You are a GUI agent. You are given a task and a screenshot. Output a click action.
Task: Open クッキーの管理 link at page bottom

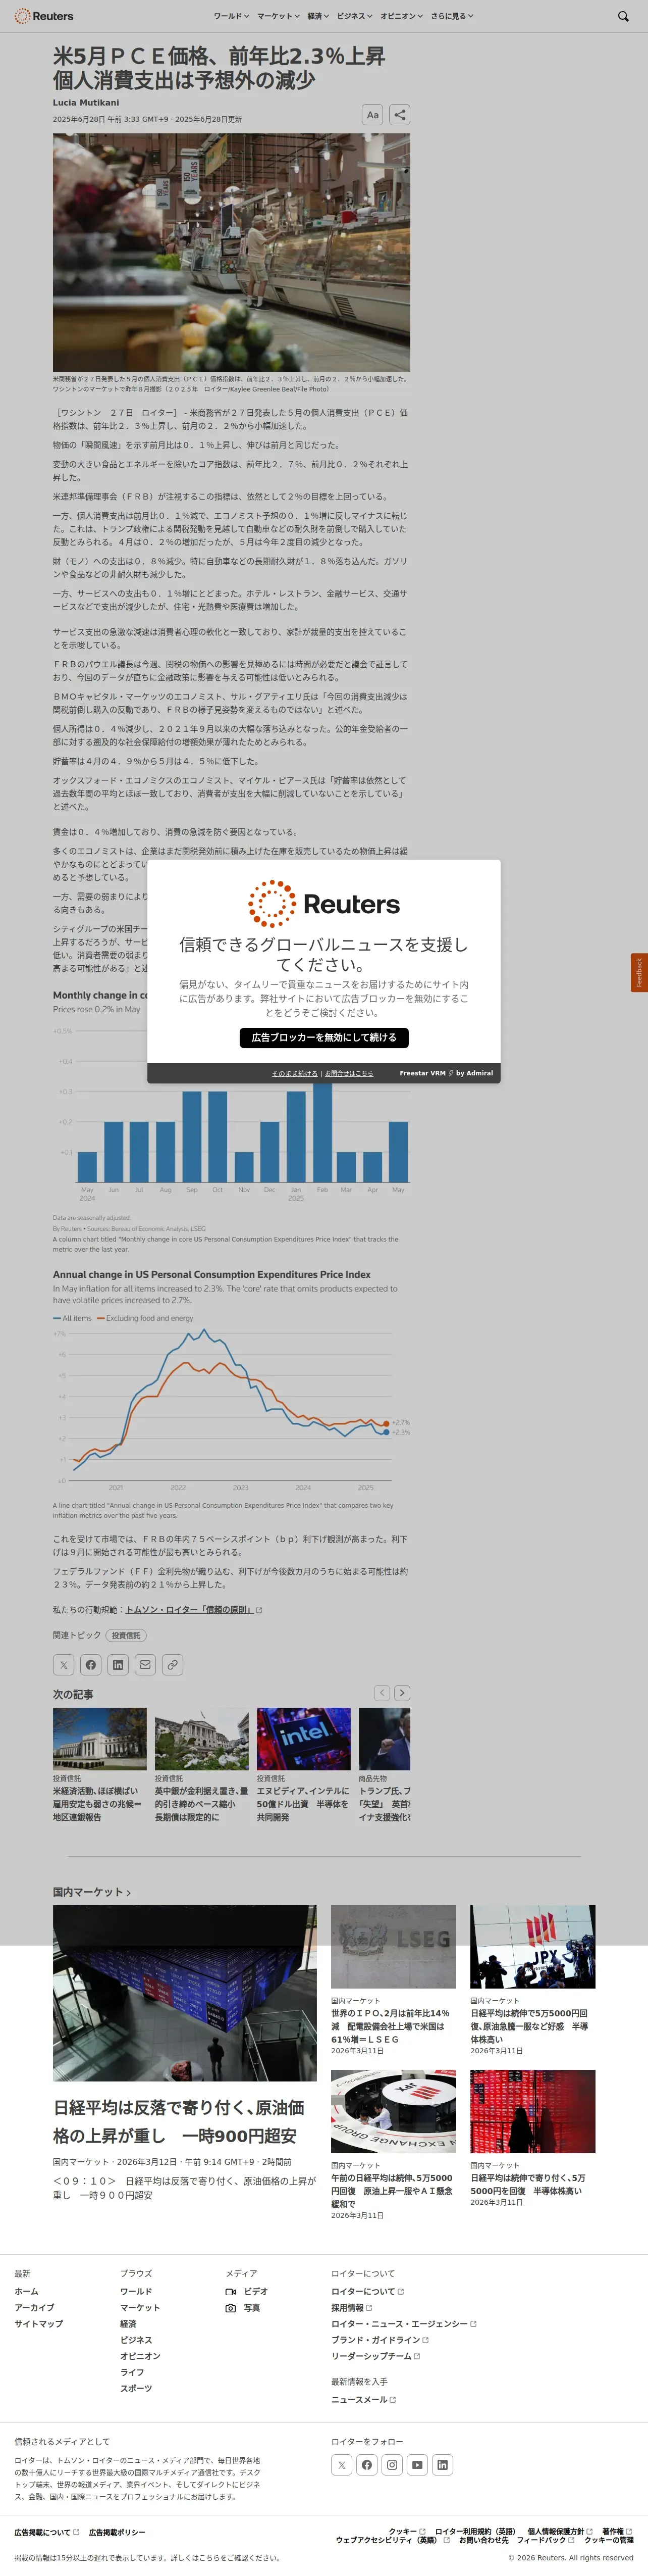pos(609,2540)
